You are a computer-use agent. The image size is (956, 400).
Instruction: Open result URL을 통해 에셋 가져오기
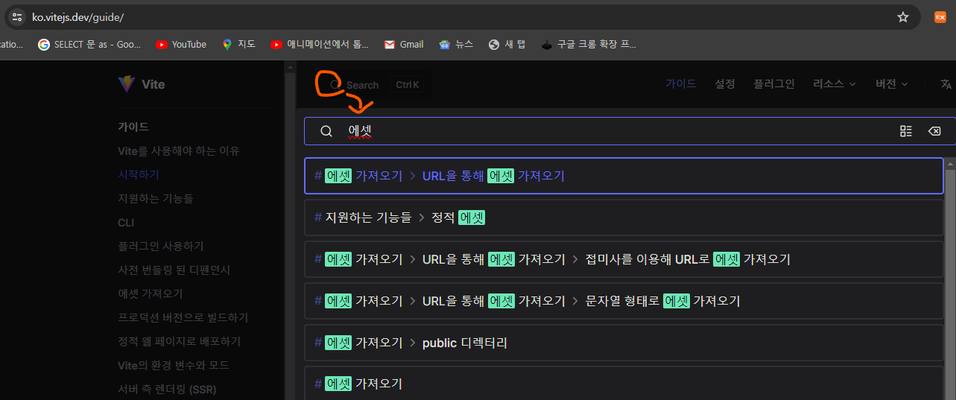pos(624,176)
